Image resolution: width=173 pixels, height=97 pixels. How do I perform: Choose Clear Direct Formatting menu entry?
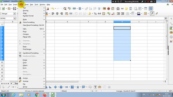pos(32,25)
